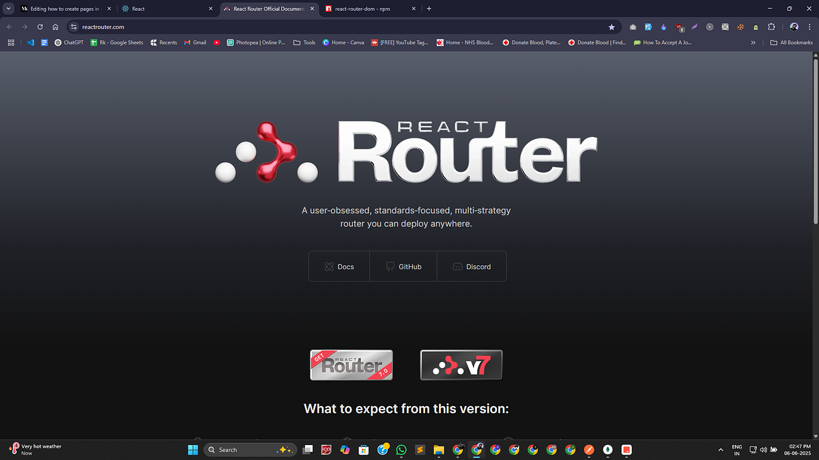Open the Docs link button

(339, 266)
